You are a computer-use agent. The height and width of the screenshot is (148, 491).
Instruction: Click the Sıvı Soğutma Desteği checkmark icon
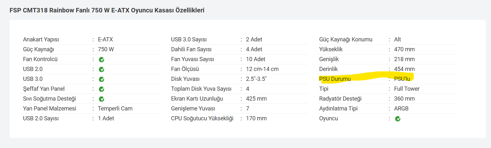tap(102, 99)
